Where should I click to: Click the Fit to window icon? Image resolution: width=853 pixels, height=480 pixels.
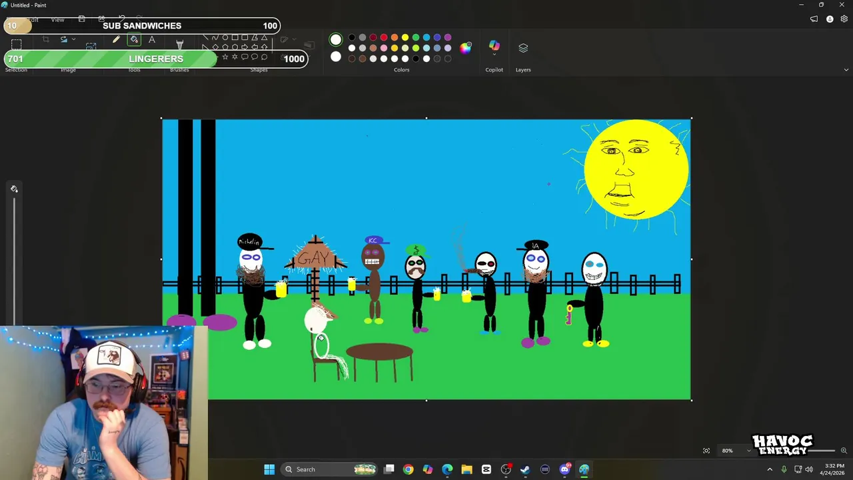tap(706, 451)
